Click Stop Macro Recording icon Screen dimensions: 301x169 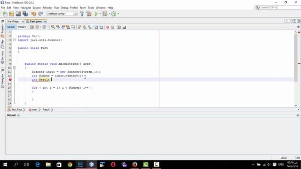click(x=113, y=27)
